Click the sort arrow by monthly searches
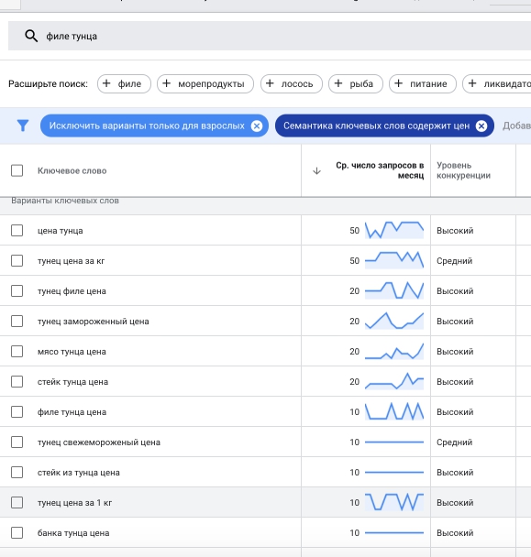Screen dimensions: 531x557 click(316, 171)
